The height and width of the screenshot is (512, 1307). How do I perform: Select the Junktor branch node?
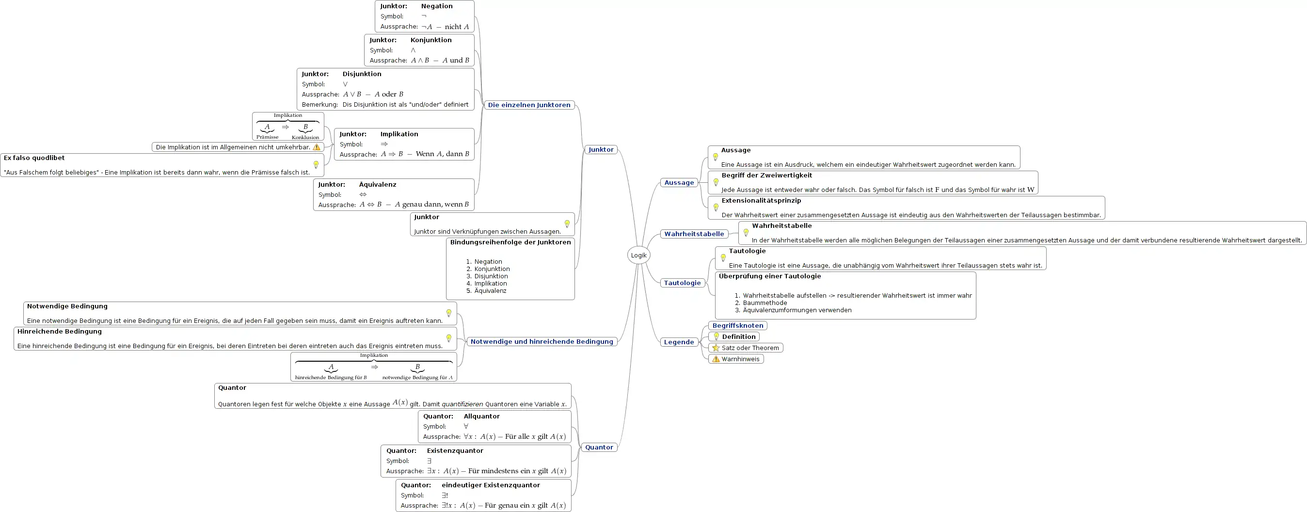click(601, 150)
